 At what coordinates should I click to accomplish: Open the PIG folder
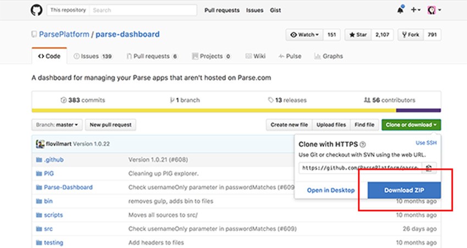pyautogui.click(x=49, y=173)
